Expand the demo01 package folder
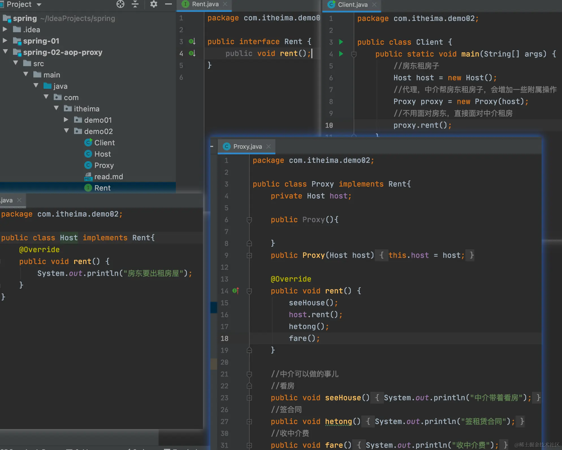Image resolution: width=562 pixels, height=450 pixels. 66,120
